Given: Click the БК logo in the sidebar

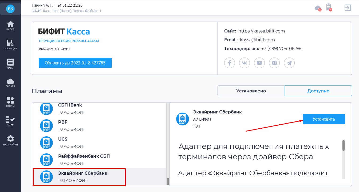Looking at the screenshot, I should [10, 9].
